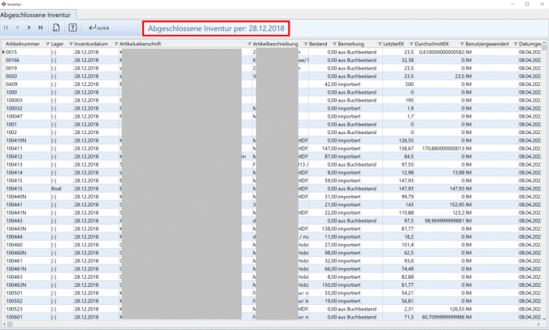549x330 pixels.
Task: Open help via the question mark icon
Action: [72, 28]
